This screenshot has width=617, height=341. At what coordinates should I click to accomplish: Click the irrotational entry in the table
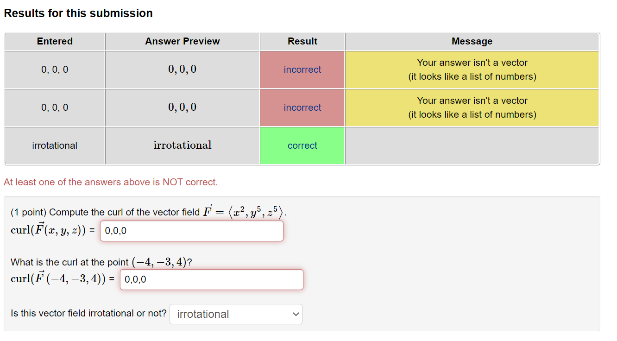point(54,145)
